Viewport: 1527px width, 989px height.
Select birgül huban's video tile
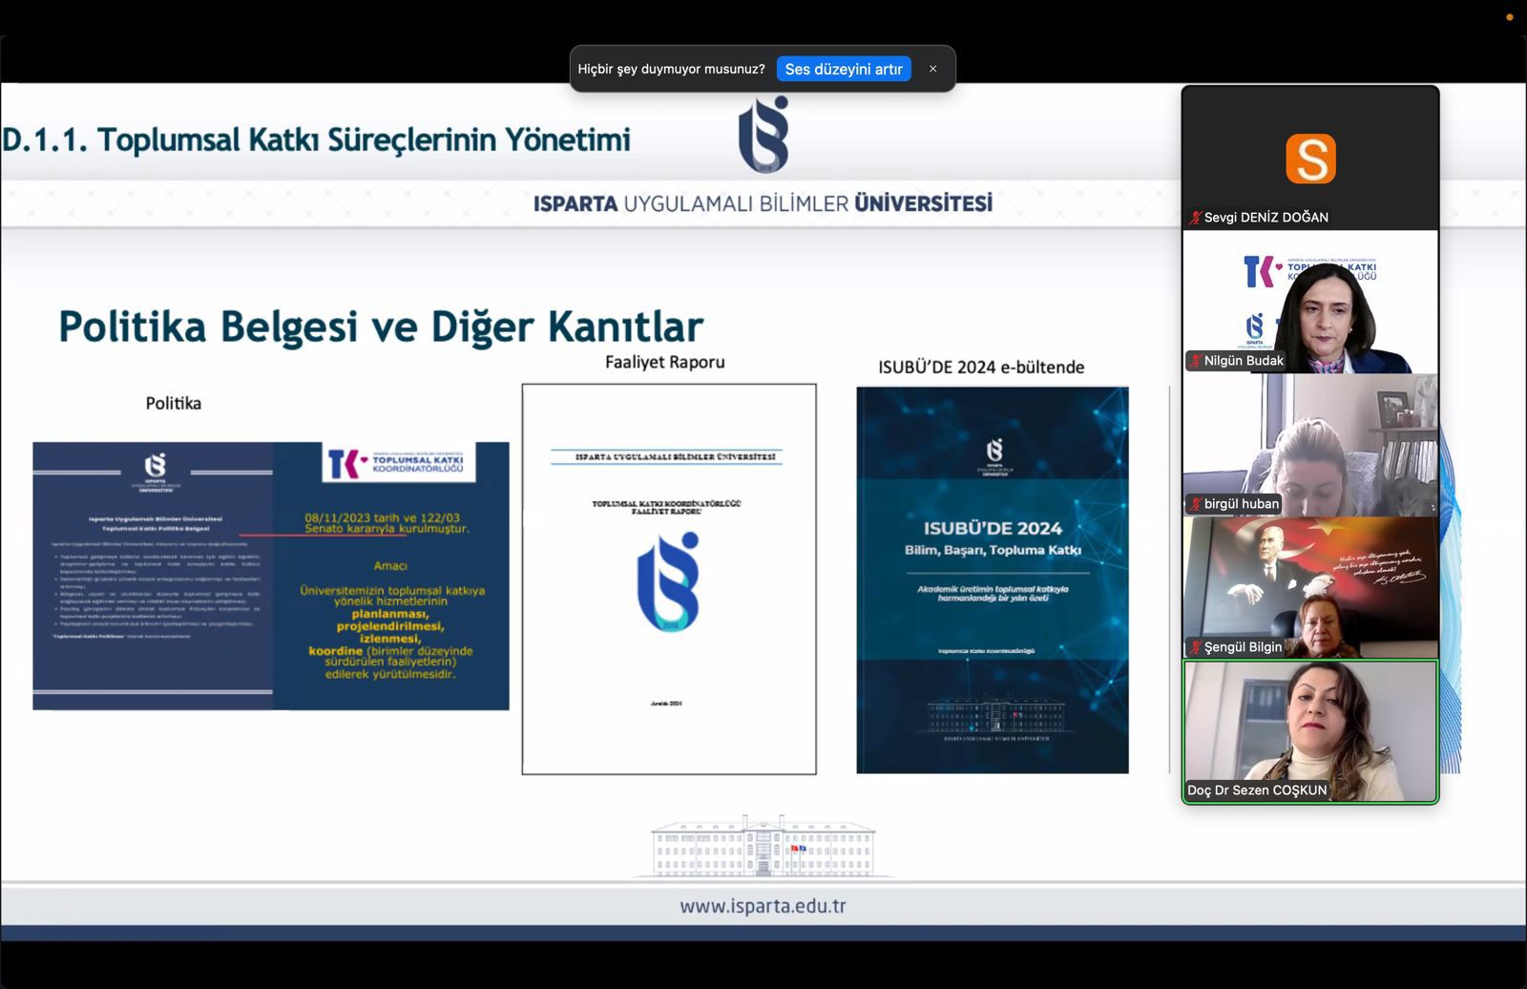(1310, 445)
